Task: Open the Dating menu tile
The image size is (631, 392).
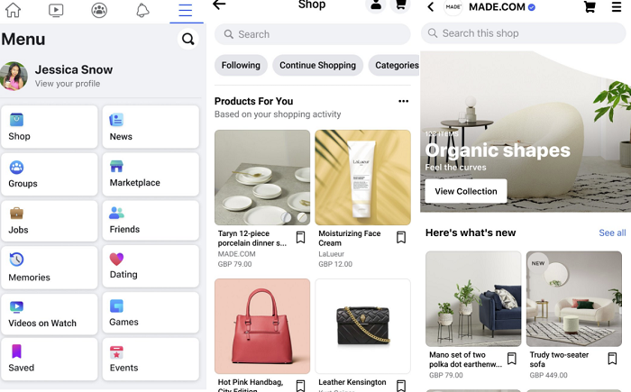Action: 151,267
